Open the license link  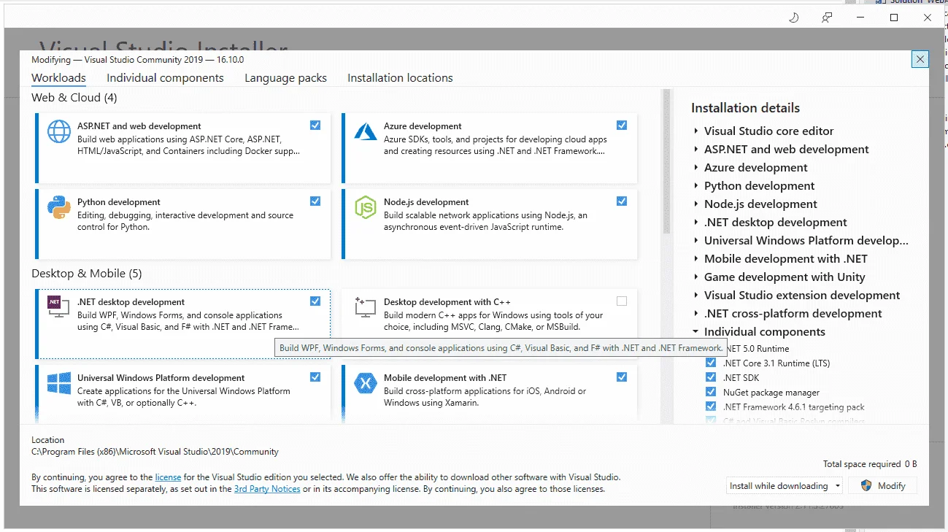point(168,477)
